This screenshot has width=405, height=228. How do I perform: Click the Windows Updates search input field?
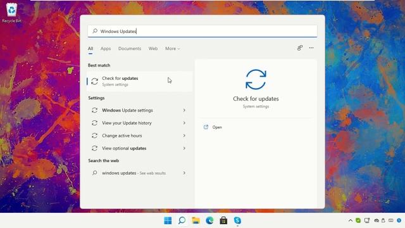coord(202,31)
